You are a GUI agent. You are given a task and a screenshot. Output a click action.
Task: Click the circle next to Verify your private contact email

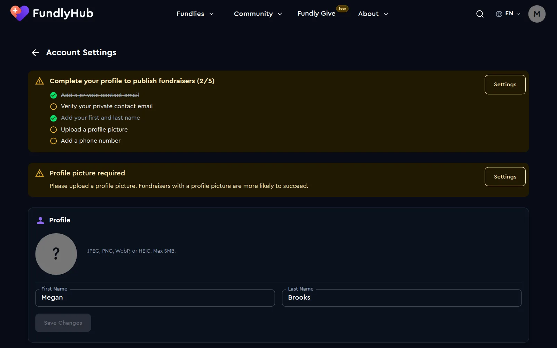click(53, 106)
